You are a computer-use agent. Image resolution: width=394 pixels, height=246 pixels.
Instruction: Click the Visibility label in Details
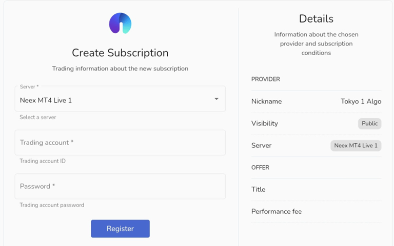coord(265,123)
